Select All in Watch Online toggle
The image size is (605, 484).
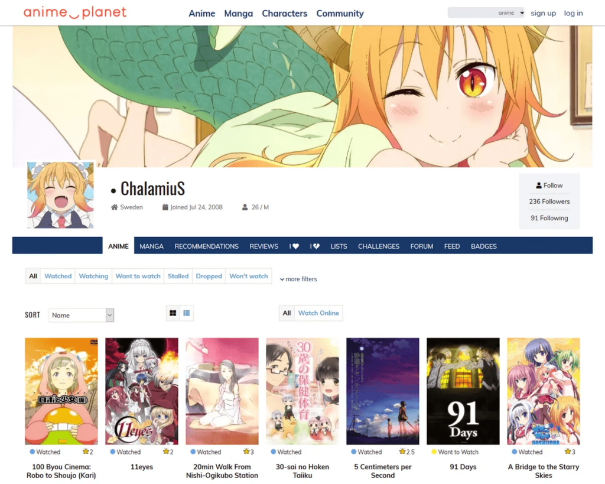(x=287, y=313)
